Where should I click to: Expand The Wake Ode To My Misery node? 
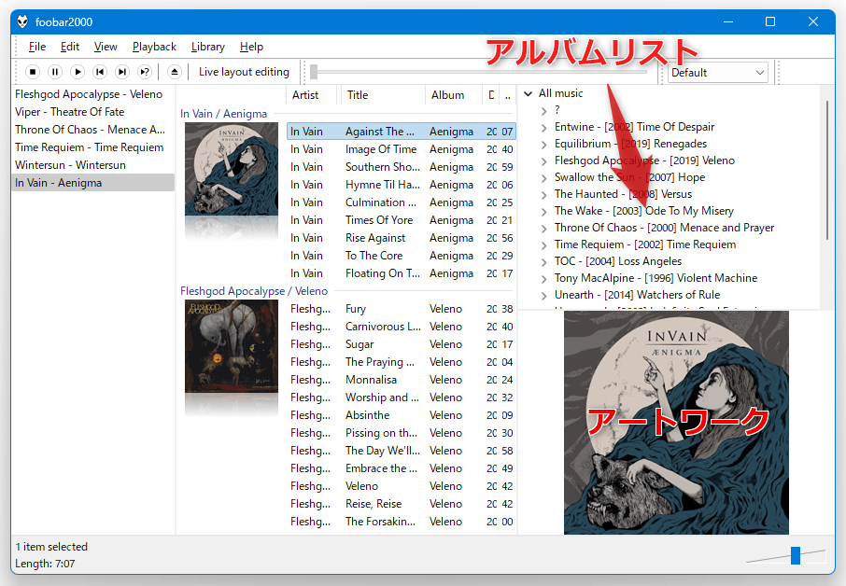543,211
